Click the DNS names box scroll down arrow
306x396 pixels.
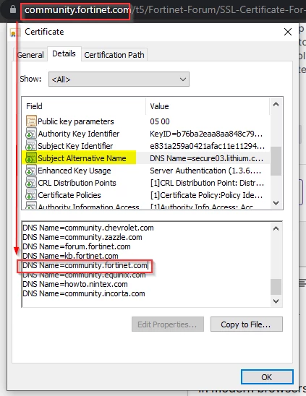point(276,301)
